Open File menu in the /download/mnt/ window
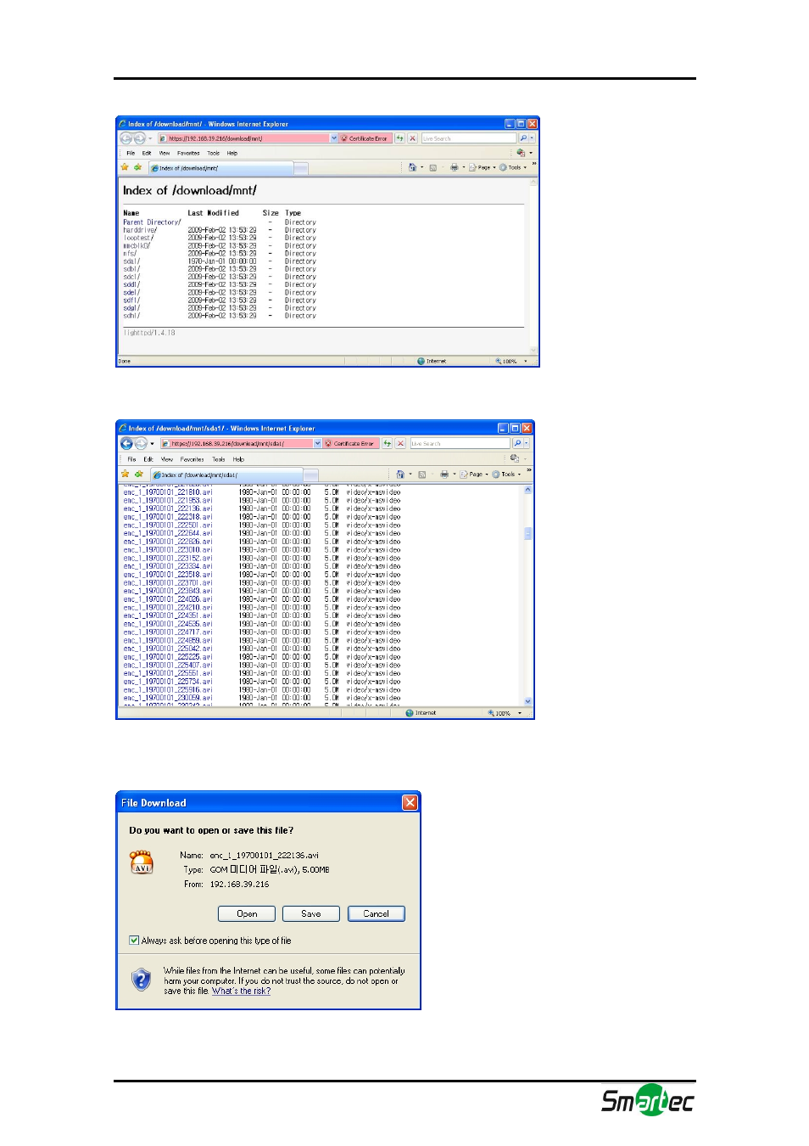 (x=131, y=153)
